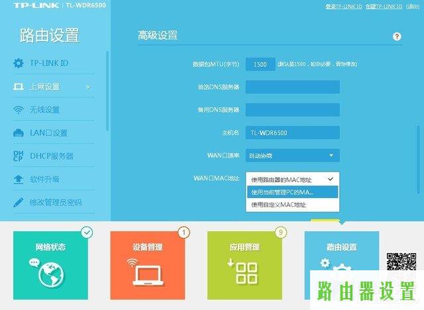Click the number 9 badge on 应用管理
424x310 pixels.
(281, 232)
